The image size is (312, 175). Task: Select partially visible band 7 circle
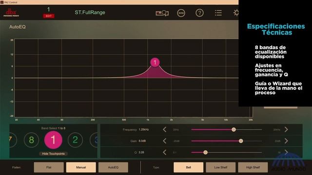pyautogui.click(x=13, y=140)
